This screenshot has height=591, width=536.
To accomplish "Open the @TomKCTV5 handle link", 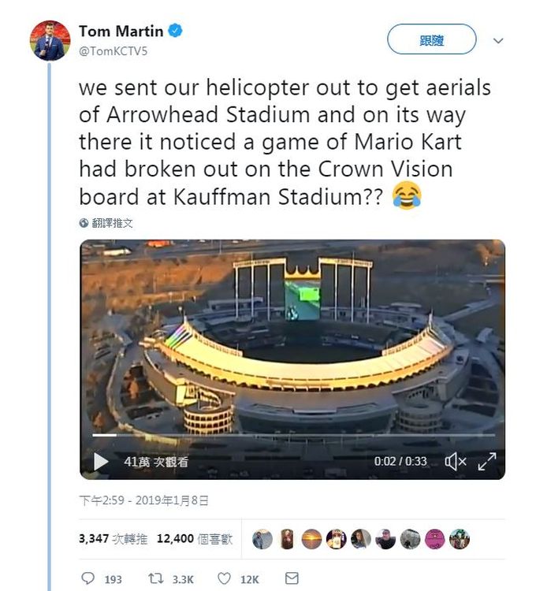I will (113, 51).
